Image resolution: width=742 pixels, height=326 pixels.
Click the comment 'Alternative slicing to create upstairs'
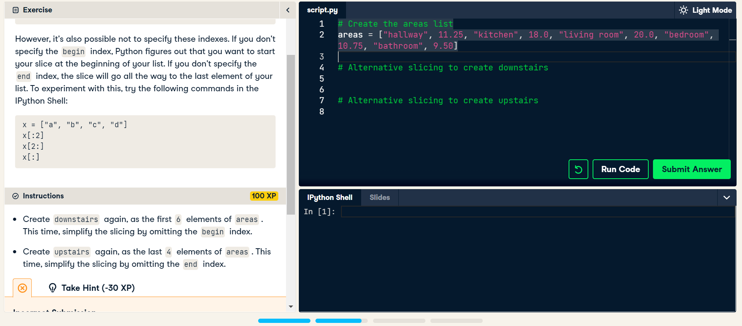click(438, 101)
